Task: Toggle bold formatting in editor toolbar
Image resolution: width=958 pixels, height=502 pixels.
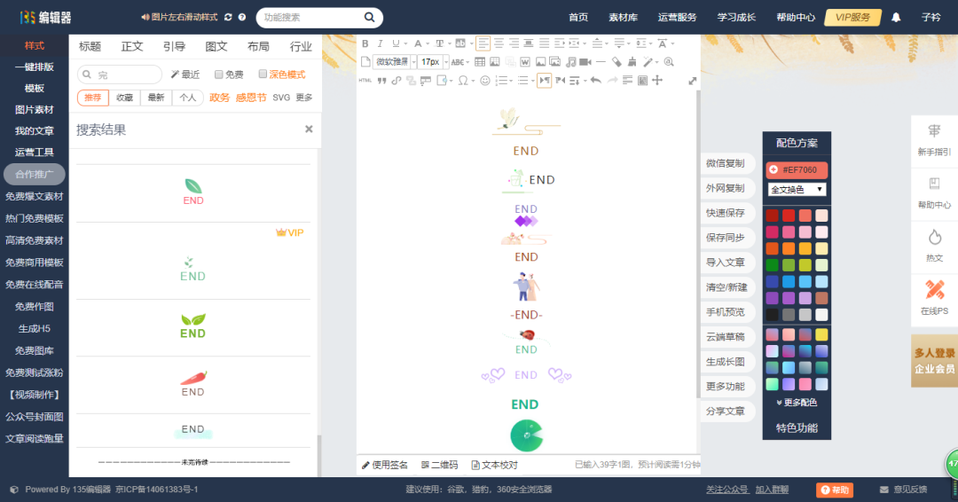Action: tap(365, 43)
